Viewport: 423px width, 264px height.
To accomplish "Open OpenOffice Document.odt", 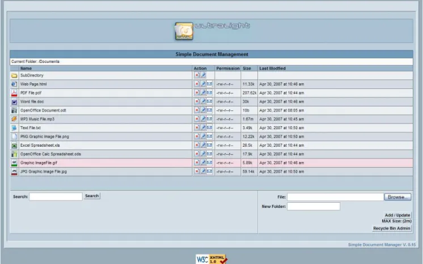I will point(43,110).
